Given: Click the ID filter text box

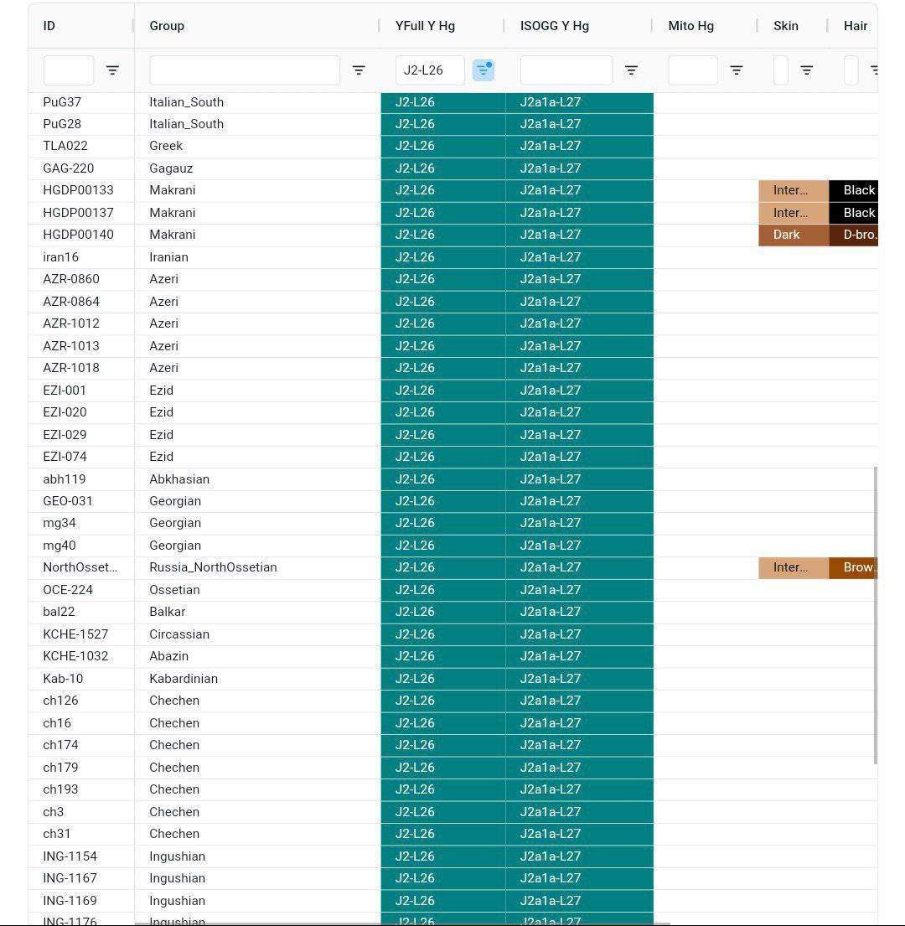Looking at the screenshot, I should click(x=69, y=70).
